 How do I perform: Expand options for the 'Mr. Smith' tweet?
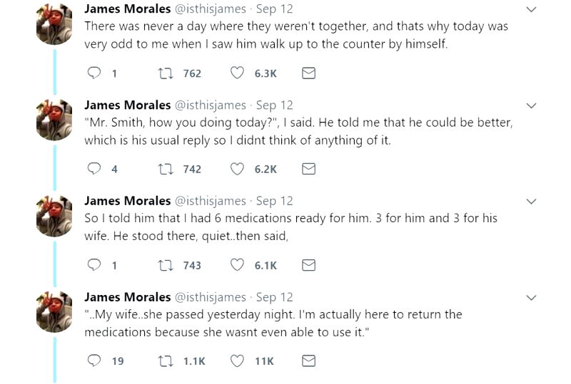tap(531, 106)
